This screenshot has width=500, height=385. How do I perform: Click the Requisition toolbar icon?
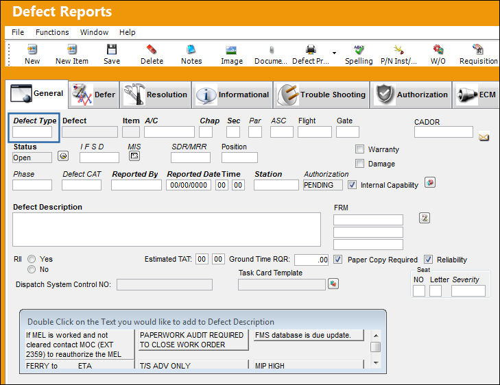tap(478, 49)
